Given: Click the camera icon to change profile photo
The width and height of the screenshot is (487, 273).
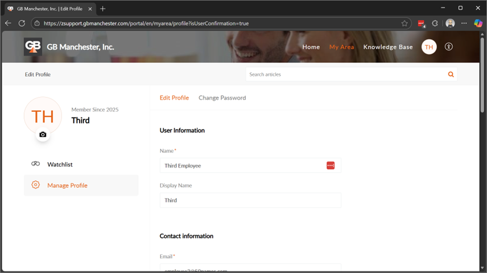Looking at the screenshot, I should coord(43,135).
